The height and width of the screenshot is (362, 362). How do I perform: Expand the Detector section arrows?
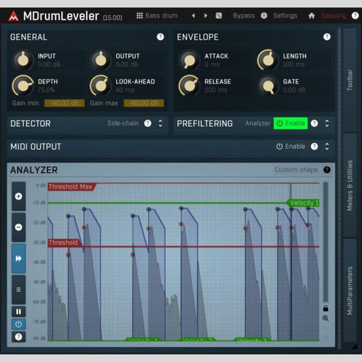coord(160,124)
